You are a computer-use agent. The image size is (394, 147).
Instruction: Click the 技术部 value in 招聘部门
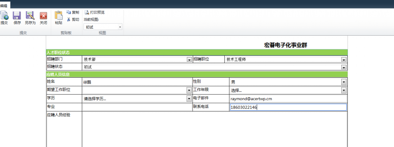(x=90, y=59)
